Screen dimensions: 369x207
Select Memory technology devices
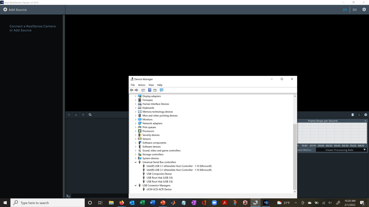click(158, 112)
